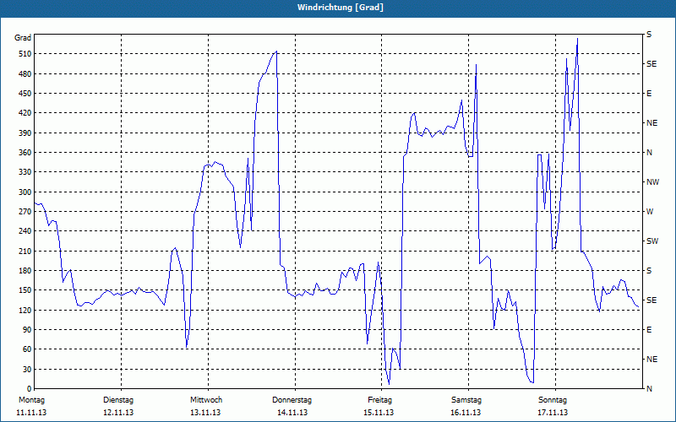Click the 'SW' compass label
The height and width of the screenshot is (422, 676).
(652, 241)
